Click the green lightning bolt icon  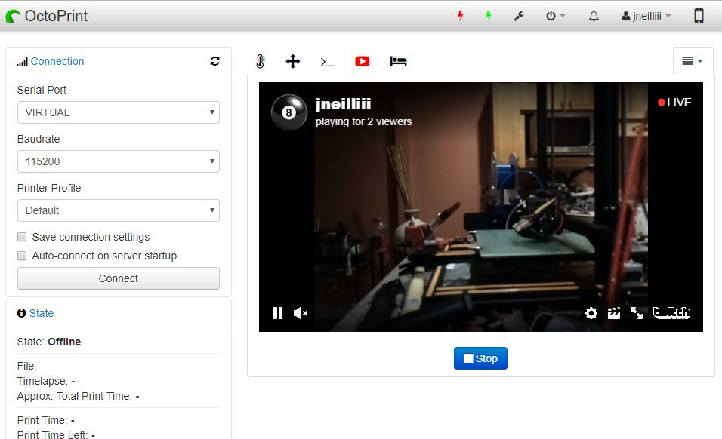[489, 16]
